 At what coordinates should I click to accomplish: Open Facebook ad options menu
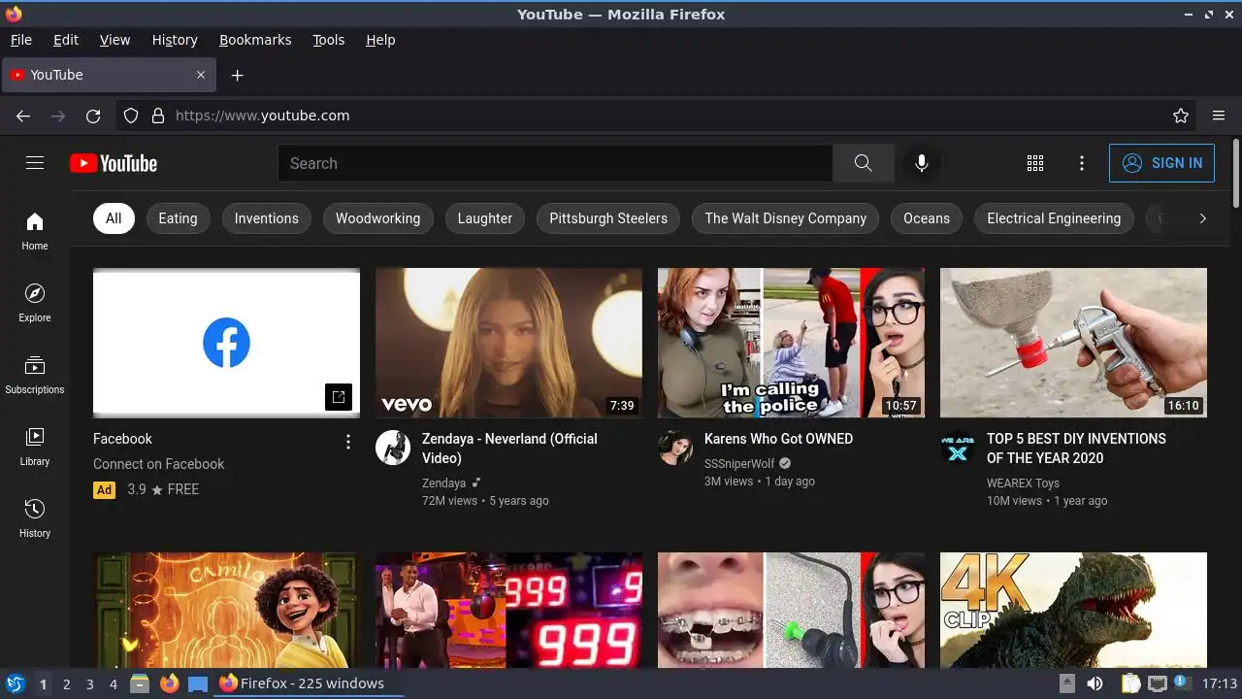click(x=348, y=442)
